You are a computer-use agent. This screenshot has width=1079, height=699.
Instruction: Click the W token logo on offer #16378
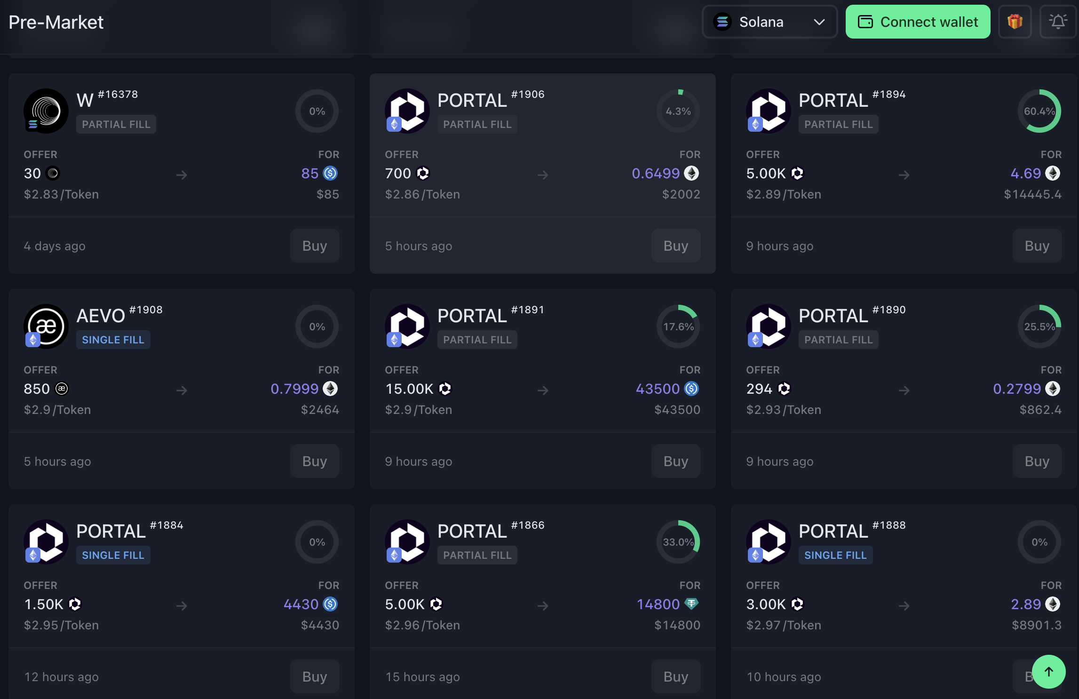coord(46,111)
